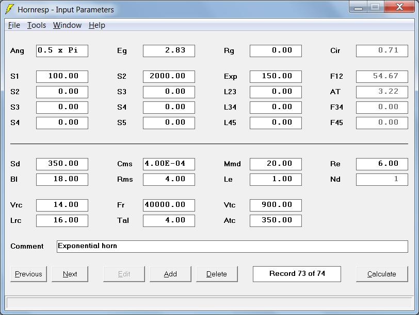Click the F45 field

coord(382,123)
